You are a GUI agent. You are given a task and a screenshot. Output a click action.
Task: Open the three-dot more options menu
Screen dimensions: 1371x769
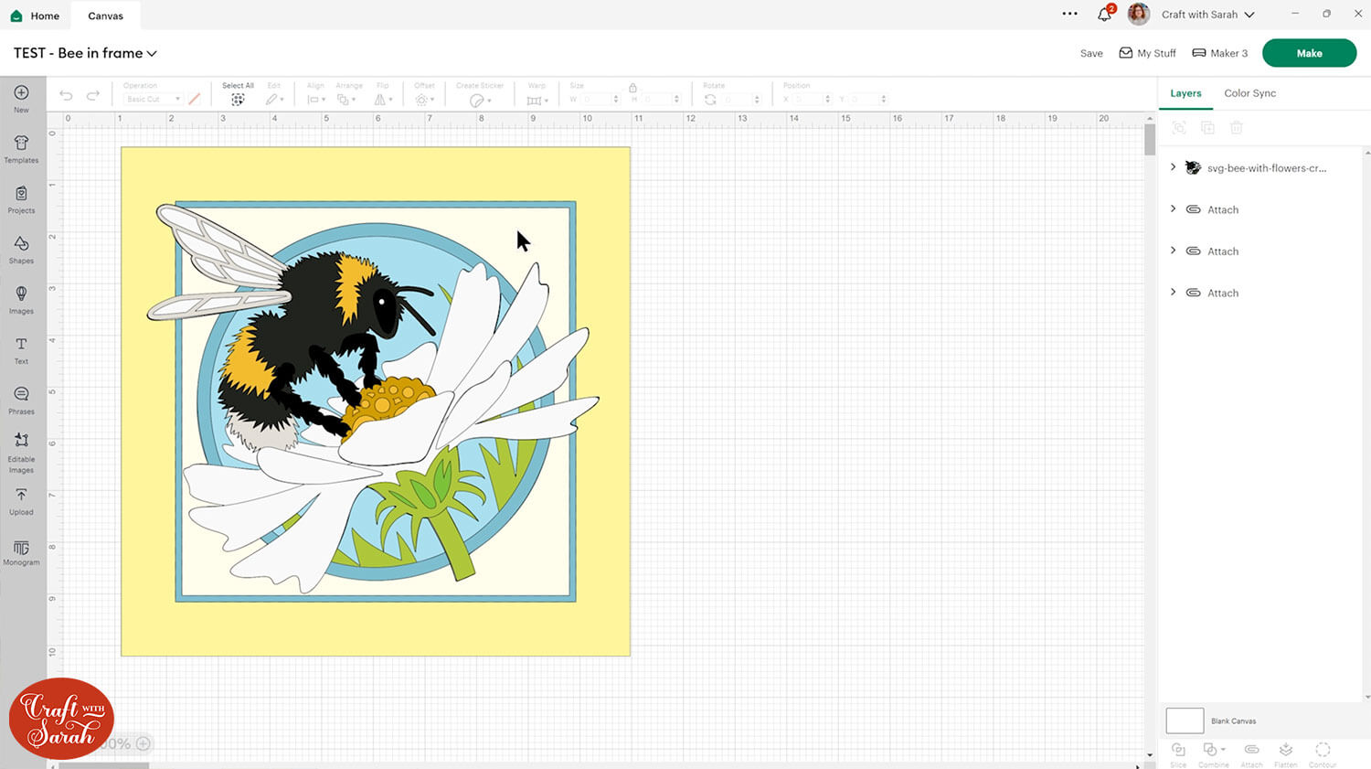(1069, 14)
